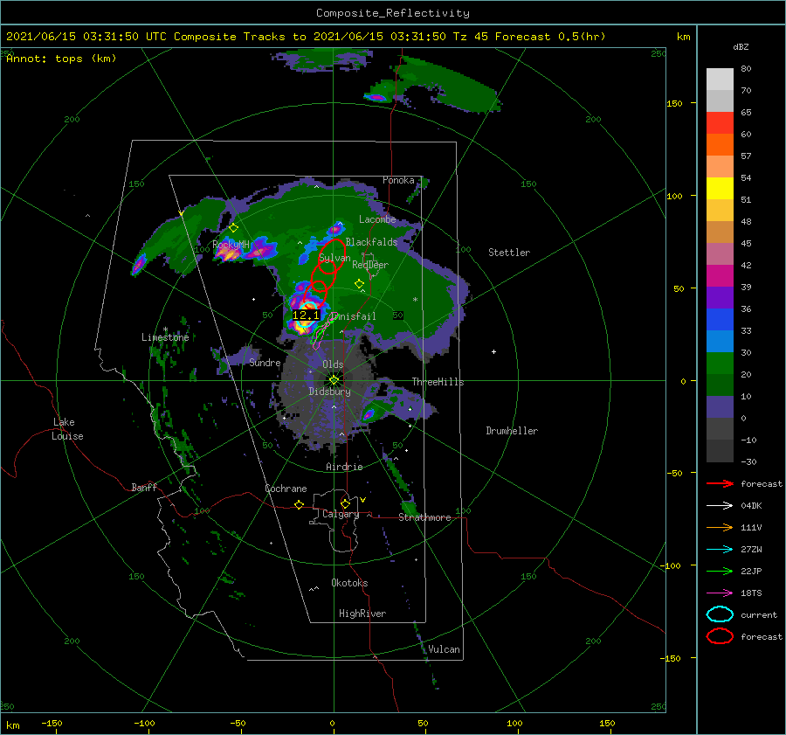Select the orange 111V arrow legend icon
The image size is (786, 735).
[720, 527]
